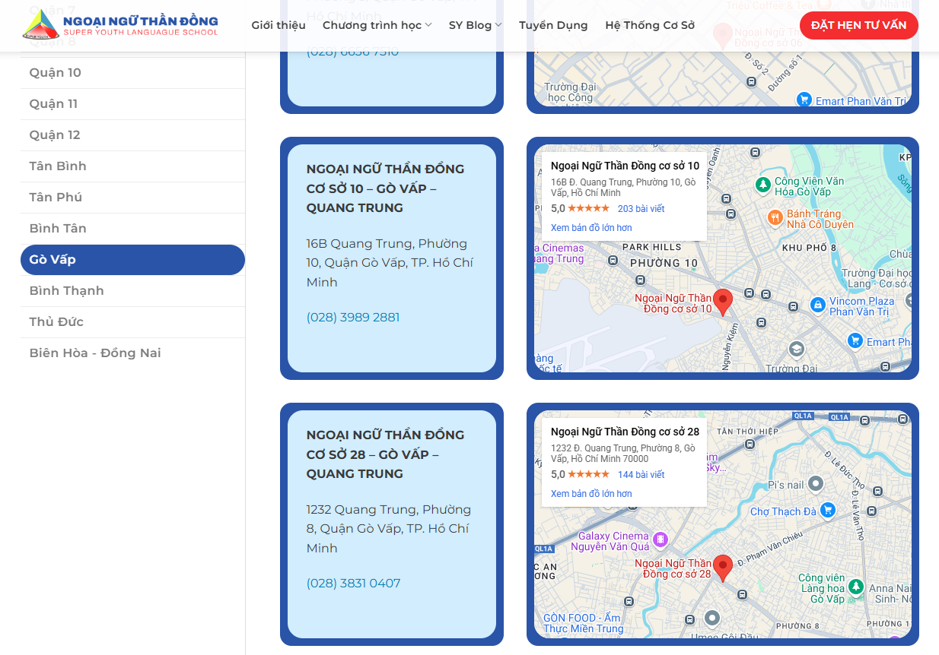Viewport: 939px width, 655px height.
Task: Expand the Chương trình học dropdown
Action: click(377, 25)
